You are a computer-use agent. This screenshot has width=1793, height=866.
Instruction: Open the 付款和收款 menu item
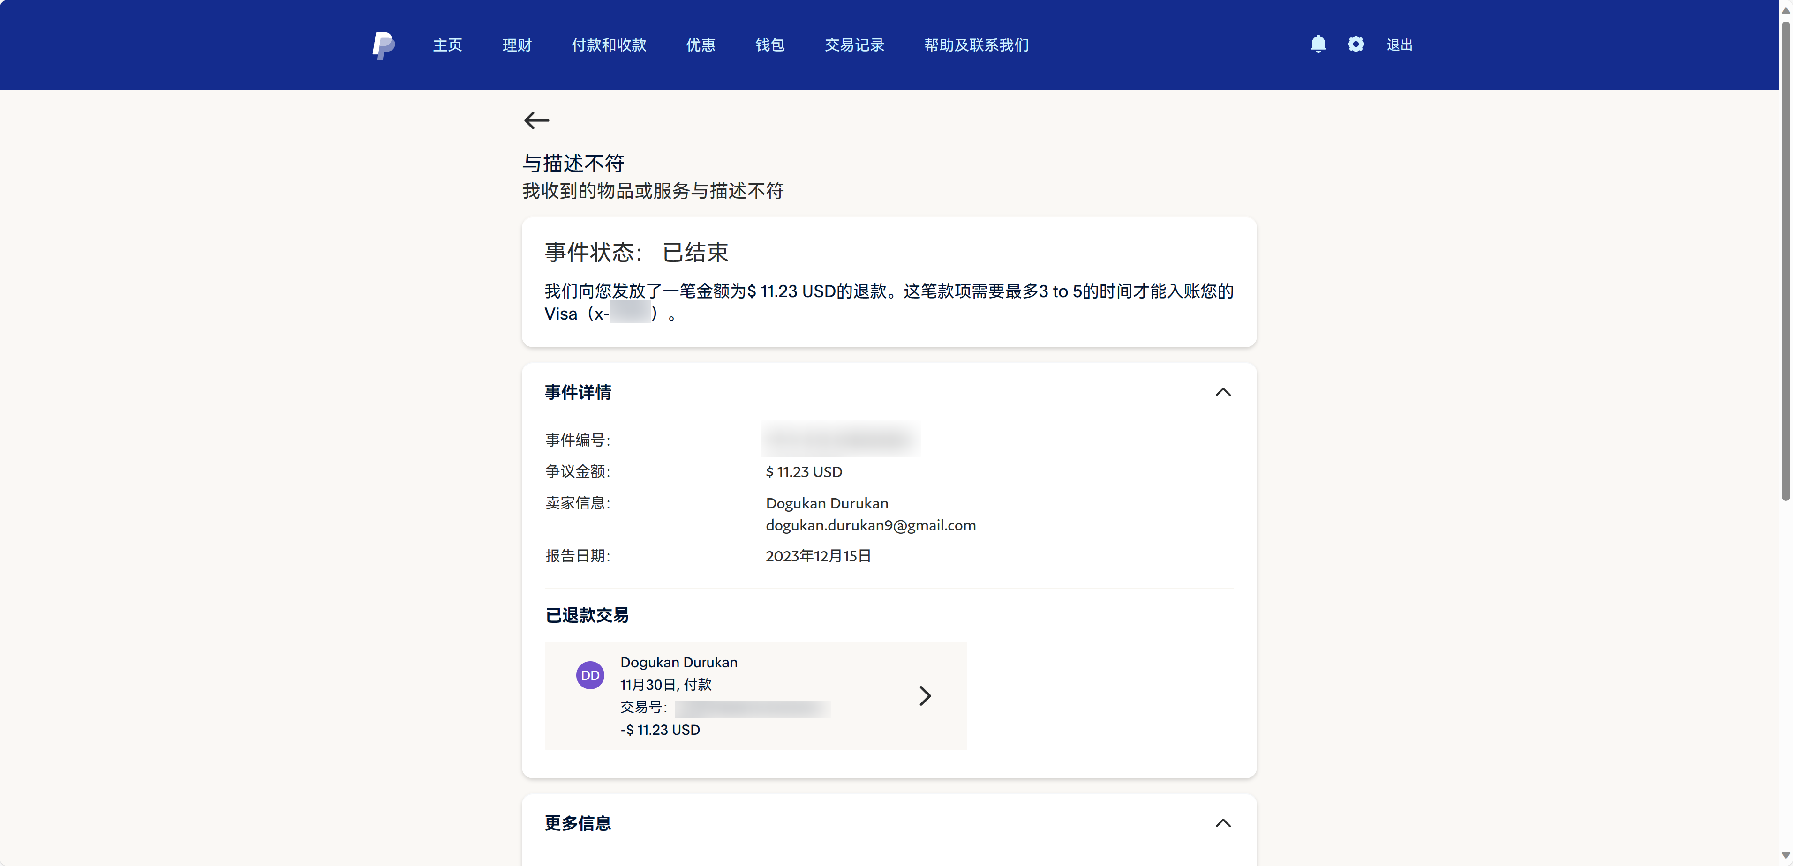609,45
